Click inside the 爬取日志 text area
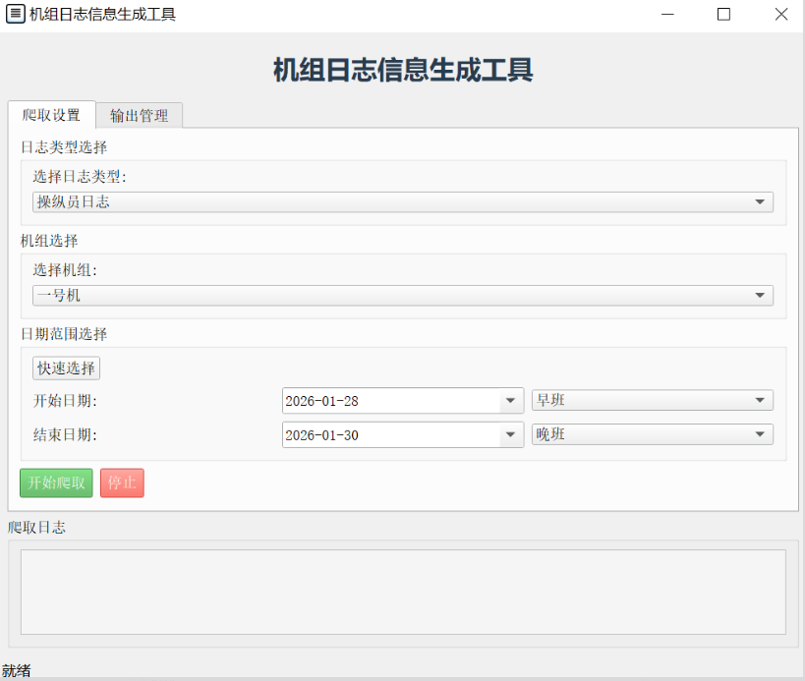The height and width of the screenshot is (681, 805). coord(403,592)
